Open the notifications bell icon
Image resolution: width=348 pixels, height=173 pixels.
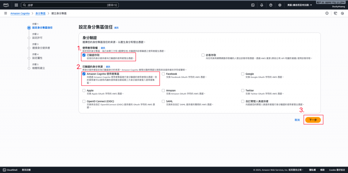click(262, 5)
